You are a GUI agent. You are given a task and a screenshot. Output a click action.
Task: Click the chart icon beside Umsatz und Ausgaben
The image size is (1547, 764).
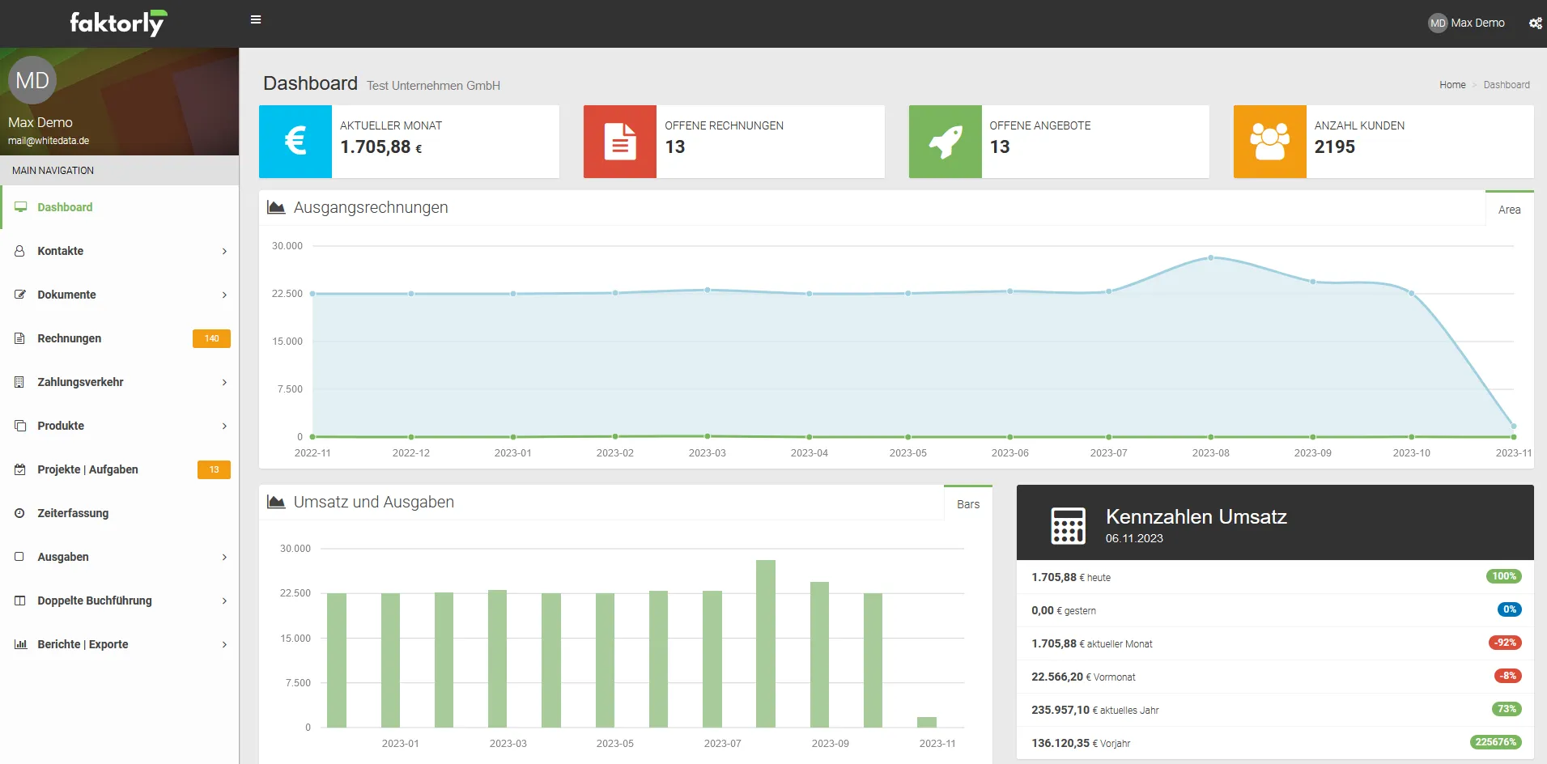[x=276, y=503]
